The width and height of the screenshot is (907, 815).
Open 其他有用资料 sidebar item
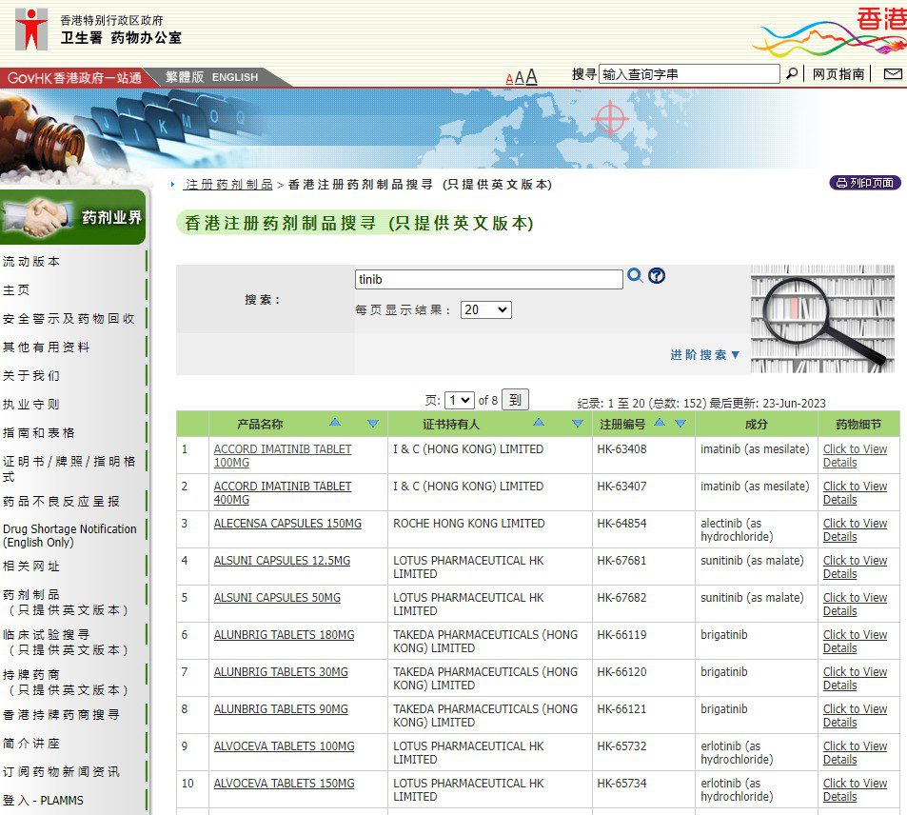pyautogui.click(x=47, y=347)
